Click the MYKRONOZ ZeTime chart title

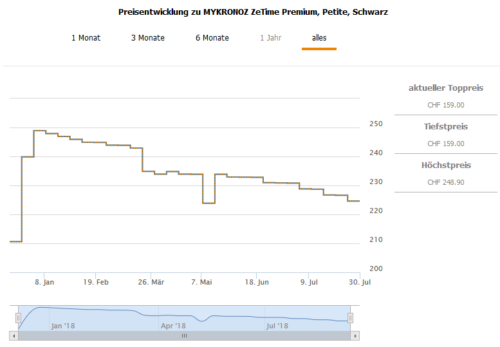tap(254, 12)
